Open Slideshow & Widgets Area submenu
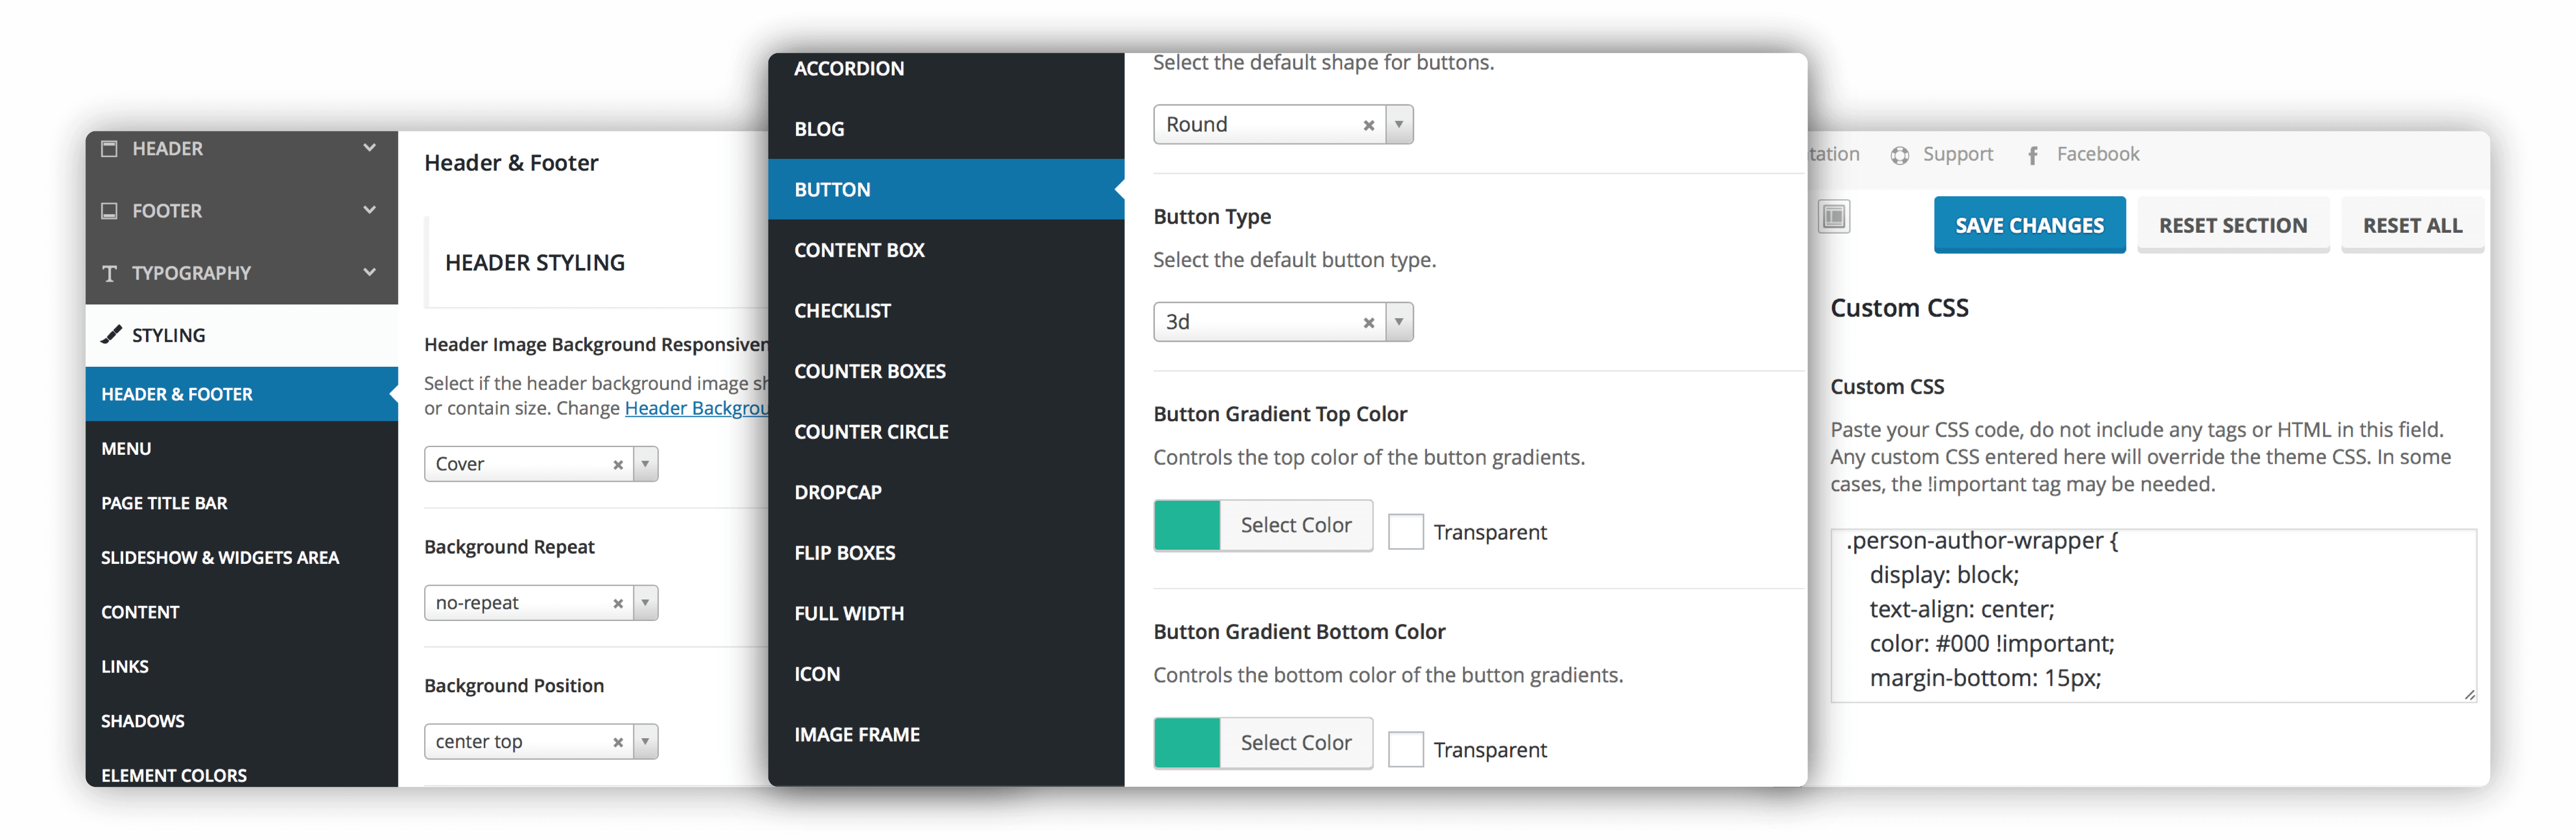This screenshot has width=2576, height=840. click(x=242, y=558)
